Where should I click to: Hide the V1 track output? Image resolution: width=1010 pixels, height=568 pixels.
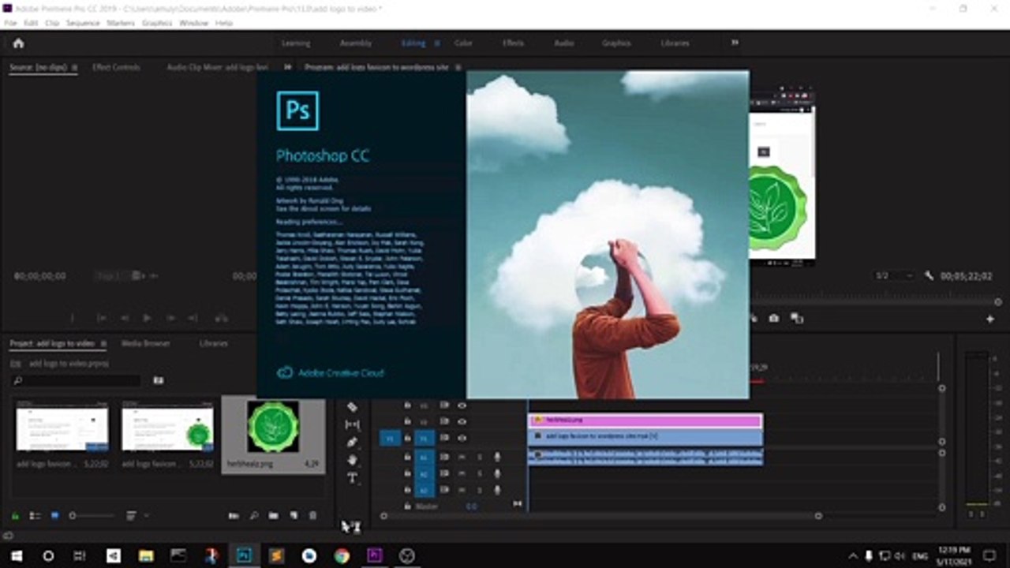click(x=462, y=438)
